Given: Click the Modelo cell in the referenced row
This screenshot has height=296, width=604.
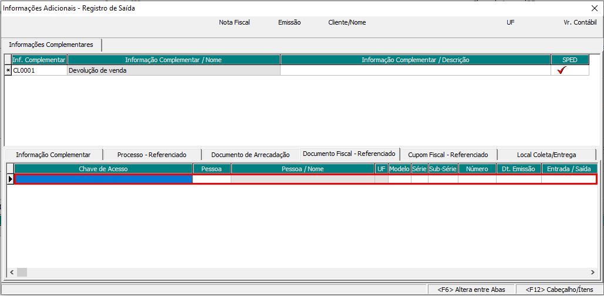Looking at the screenshot, I should [x=400, y=179].
